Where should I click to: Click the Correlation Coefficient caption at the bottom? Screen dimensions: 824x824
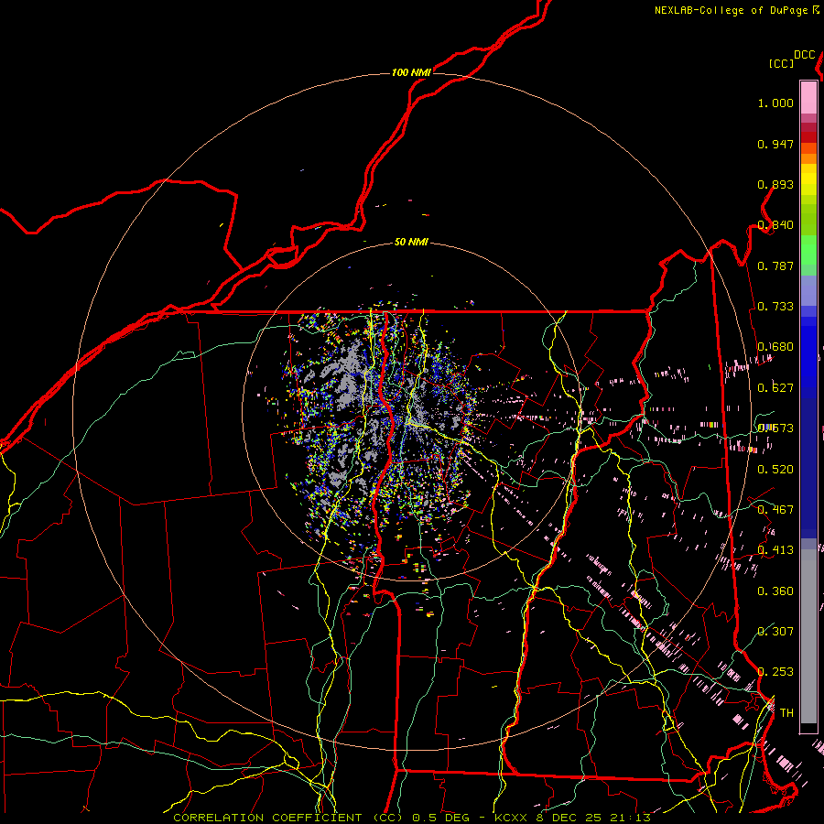tap(411, 818)
